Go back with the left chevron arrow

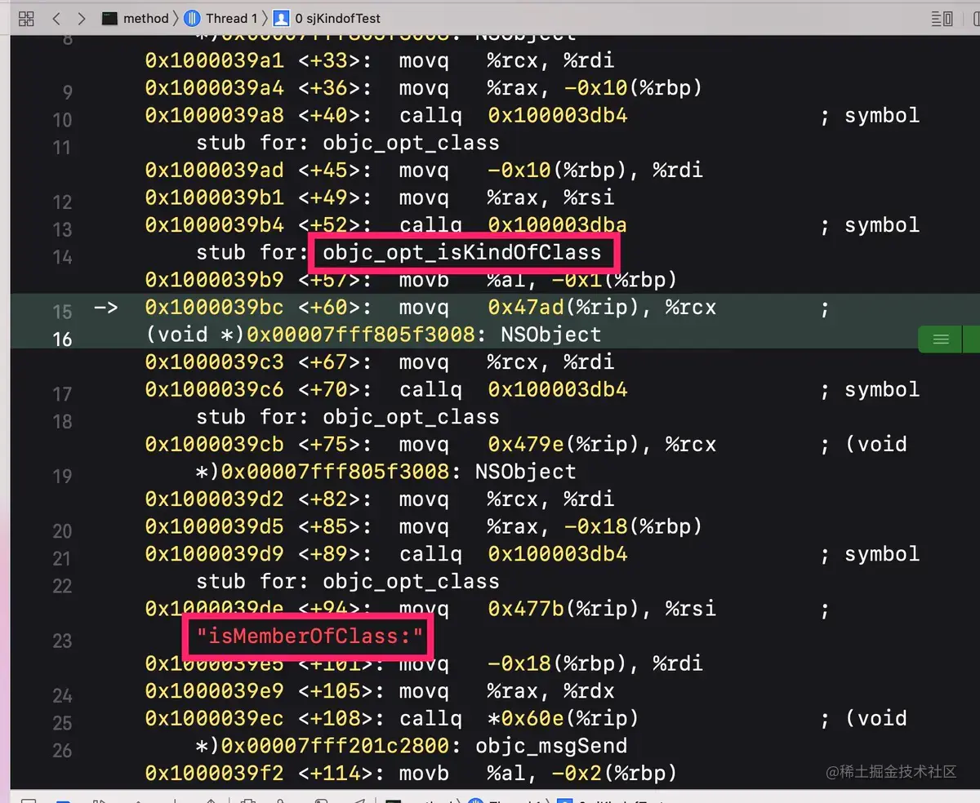pyautogui.click(x=56, y=18)
